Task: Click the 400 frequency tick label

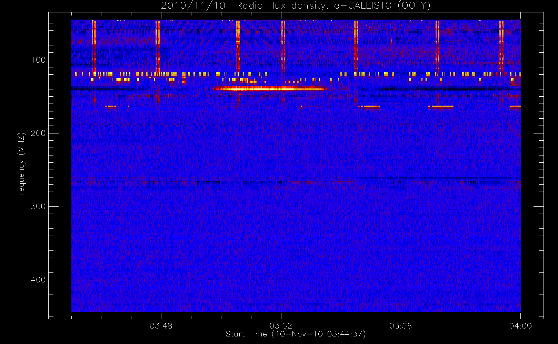Action: point(38,280)
